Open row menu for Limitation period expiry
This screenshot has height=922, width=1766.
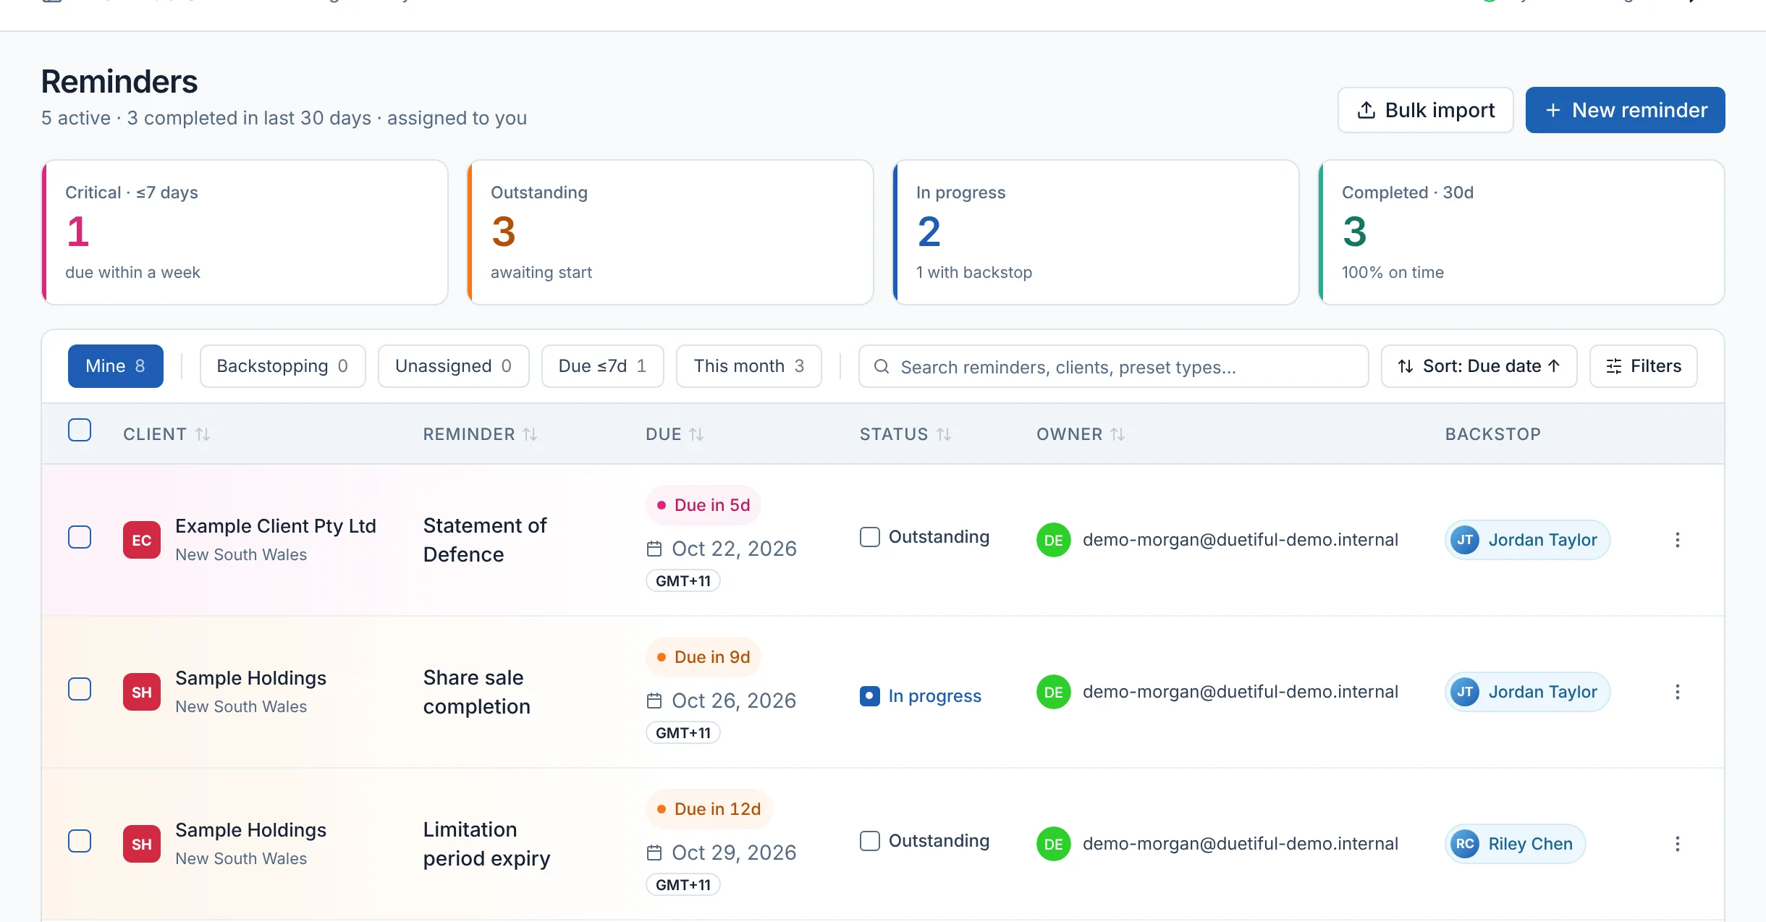coord(1677,844)
